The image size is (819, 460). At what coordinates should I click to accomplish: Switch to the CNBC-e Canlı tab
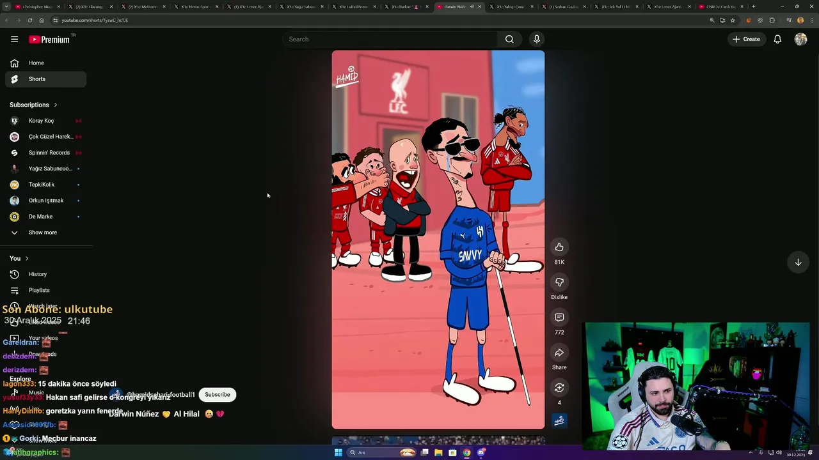click(722, 6)
